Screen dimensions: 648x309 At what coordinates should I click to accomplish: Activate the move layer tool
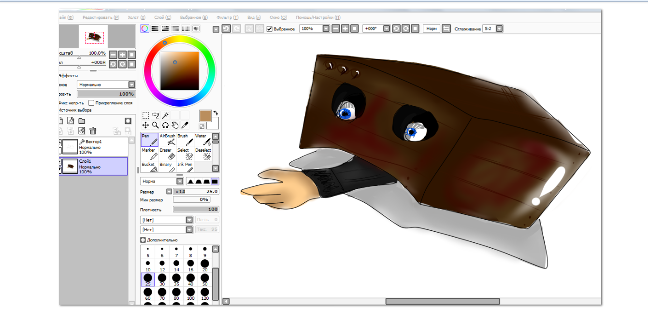(x=146, y=125)
